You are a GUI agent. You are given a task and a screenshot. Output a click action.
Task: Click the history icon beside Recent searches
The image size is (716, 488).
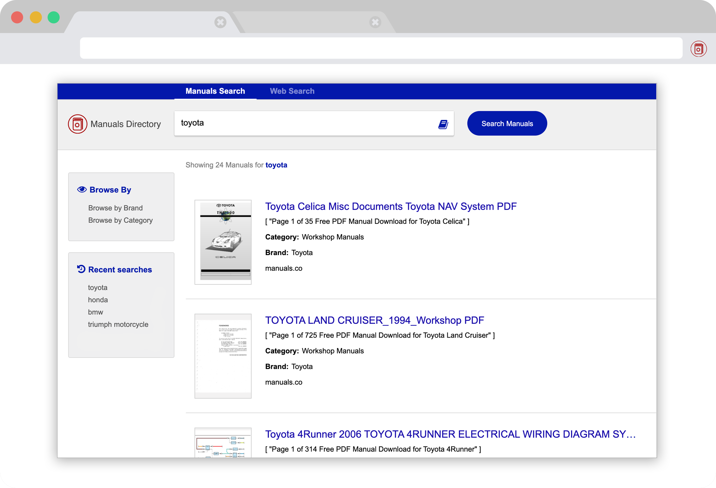click(81, 269)
